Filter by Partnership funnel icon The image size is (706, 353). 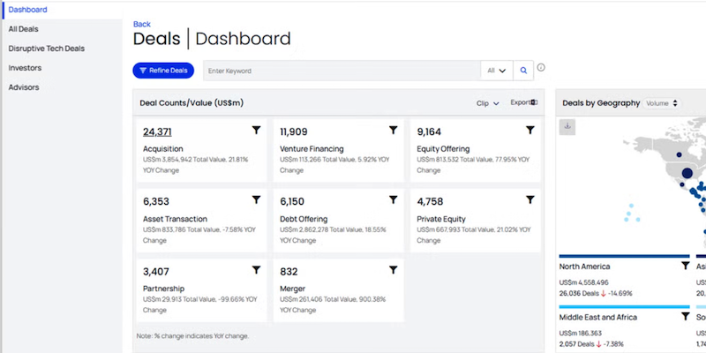(256, 270)
